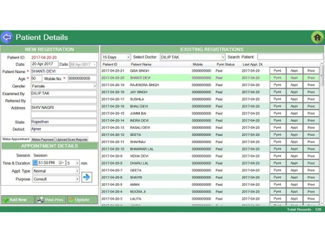Click the Update button
The height and width of the screenshot is (243, 325).
(82, 200)
